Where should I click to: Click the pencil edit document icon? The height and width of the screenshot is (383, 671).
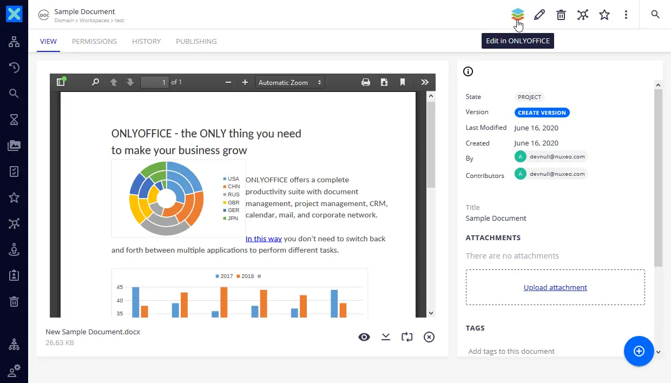539,15
